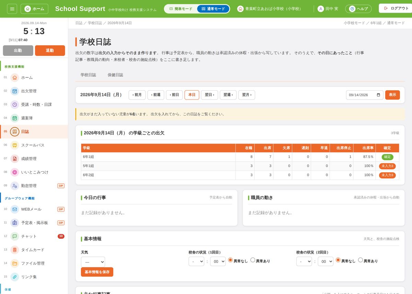The image size is (412, 294).
Task: Open 週案簿 calendar icon
Action: tap(14, 118)
